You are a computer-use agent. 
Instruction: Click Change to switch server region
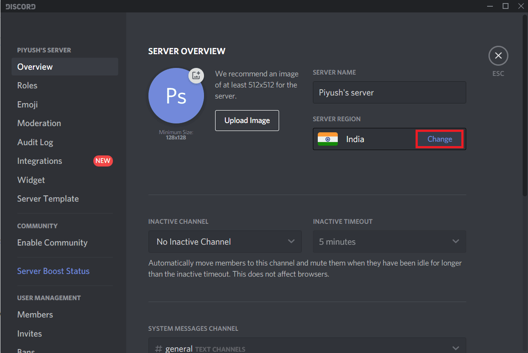(440, 139)
